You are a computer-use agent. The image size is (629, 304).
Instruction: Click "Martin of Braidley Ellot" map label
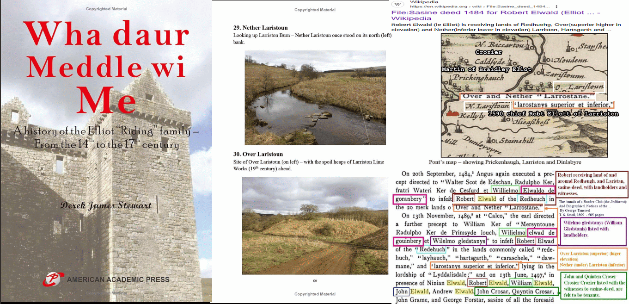(x=486, y=69)
